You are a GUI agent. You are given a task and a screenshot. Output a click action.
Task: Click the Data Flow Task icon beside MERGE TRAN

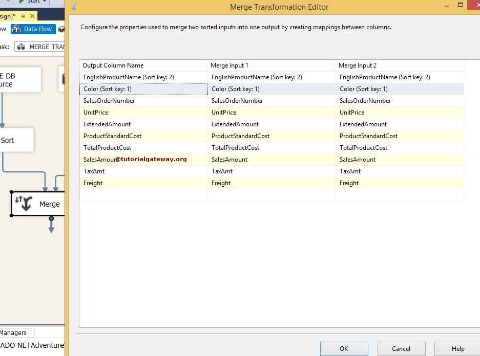click(21, 47)
